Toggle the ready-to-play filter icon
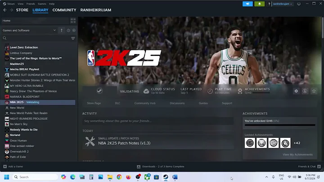Image resolution: width=324 pixels, height=182 pixels. [x=74, y=30]
